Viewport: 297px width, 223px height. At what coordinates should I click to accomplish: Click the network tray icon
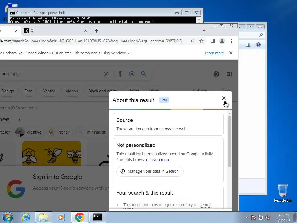(261, 218)
